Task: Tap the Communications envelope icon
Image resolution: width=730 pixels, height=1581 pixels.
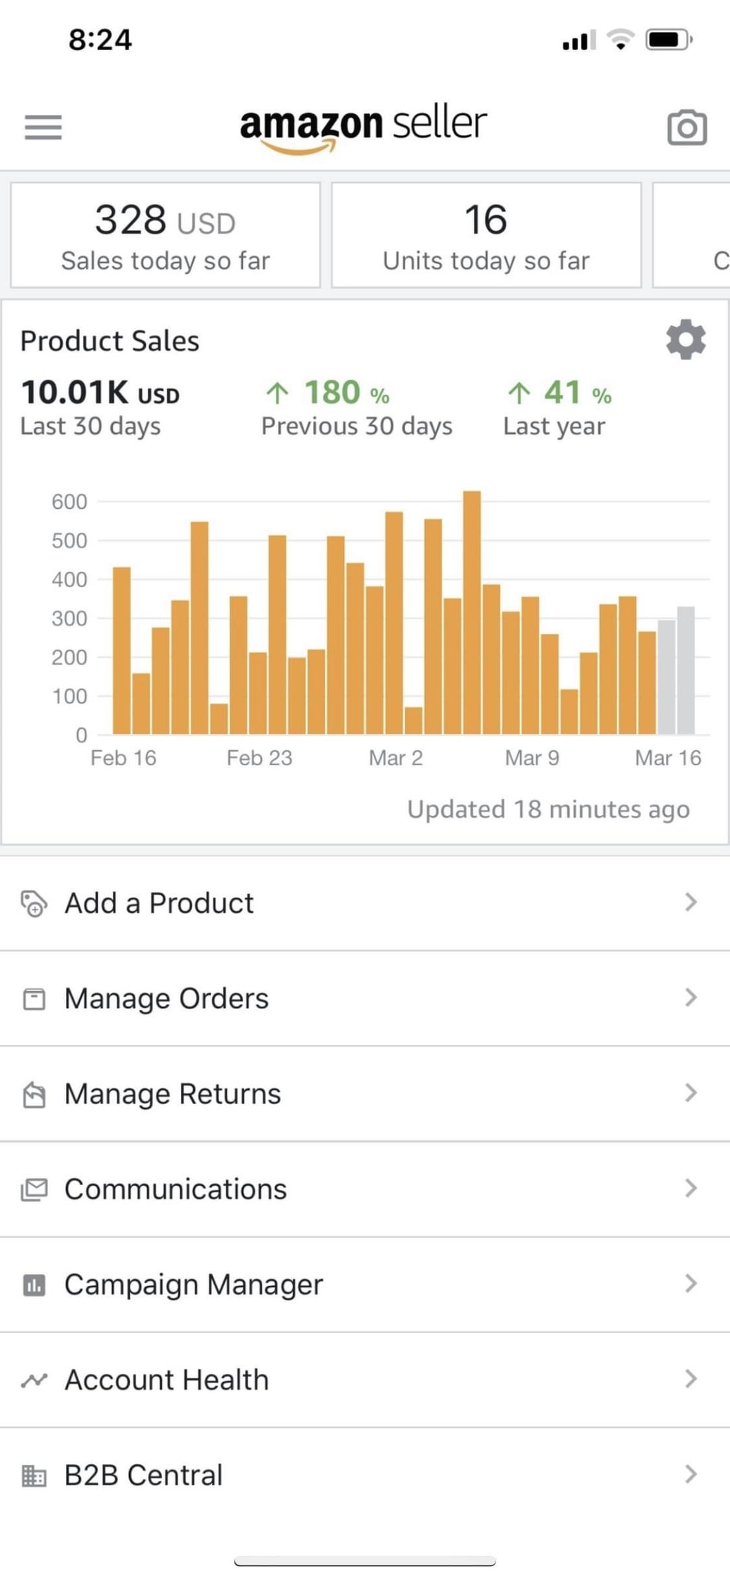Action: (x=34, y=1189)
